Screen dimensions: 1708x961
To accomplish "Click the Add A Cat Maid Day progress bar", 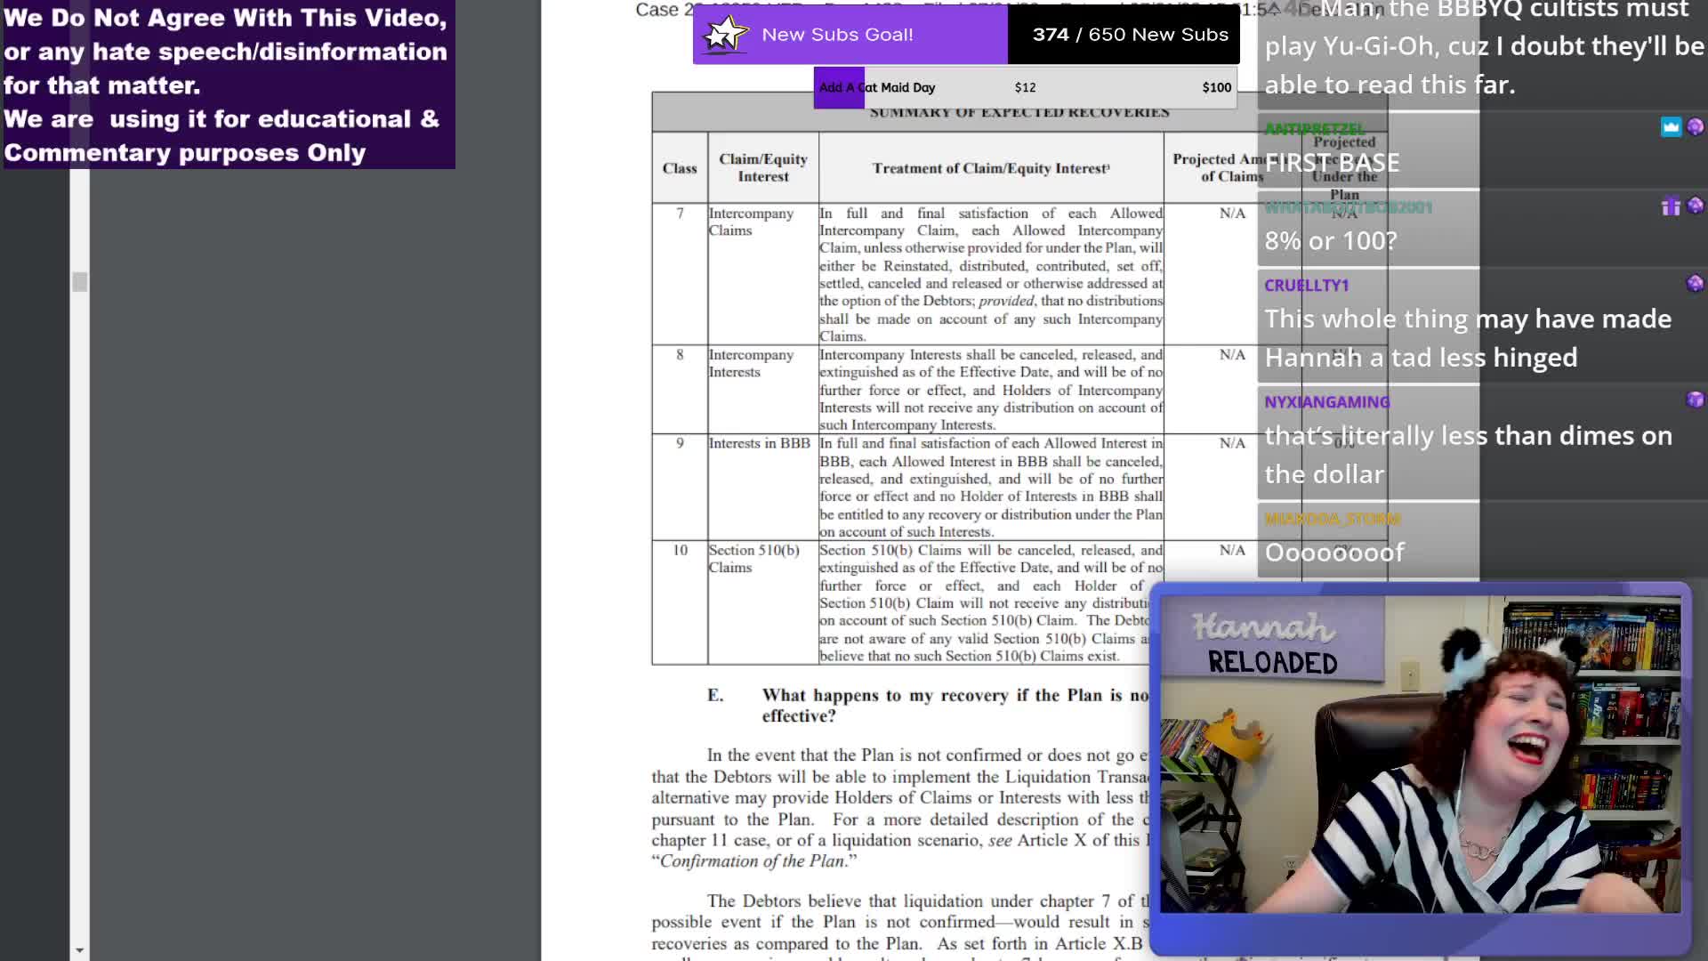I will coord(1025,87).
